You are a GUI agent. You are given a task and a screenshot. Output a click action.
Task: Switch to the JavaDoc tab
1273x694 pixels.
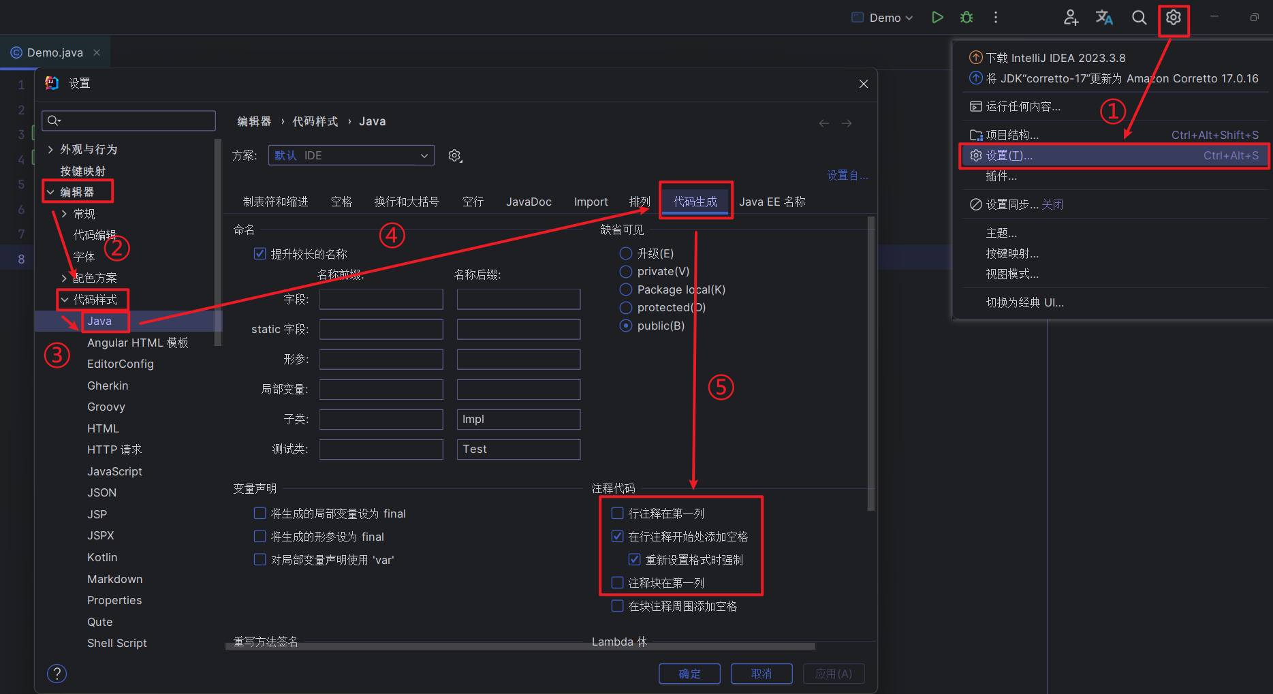tap(529, 202)
